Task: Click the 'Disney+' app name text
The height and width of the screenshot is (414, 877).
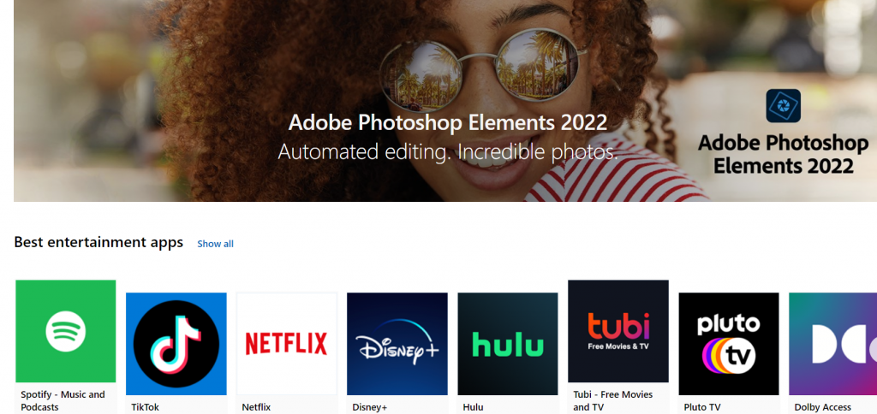Action: pos(370,407)
